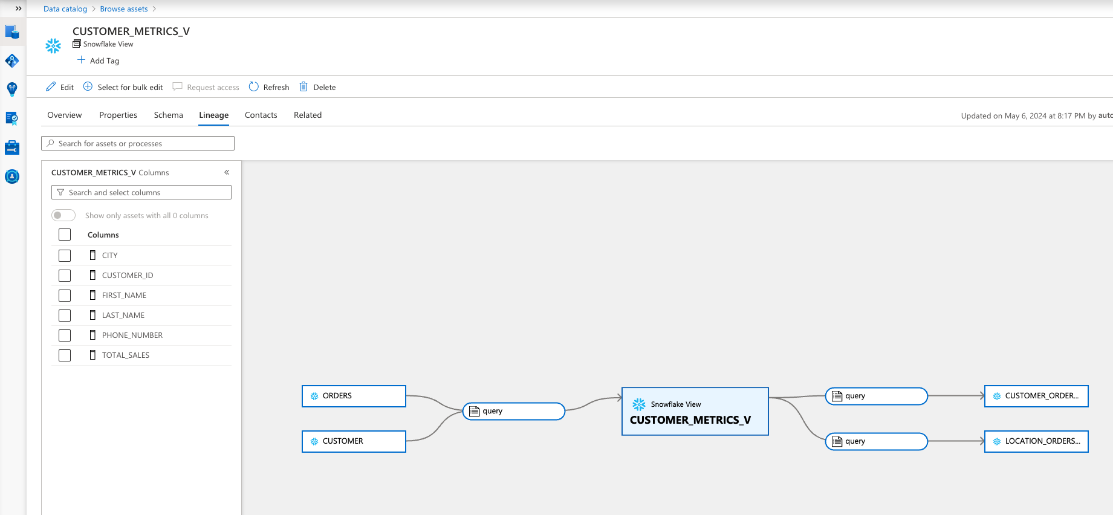Check the TOTAL_SALES column checkbox
The height and width of the screenshot is (515, 1113).
click(65, 355)
